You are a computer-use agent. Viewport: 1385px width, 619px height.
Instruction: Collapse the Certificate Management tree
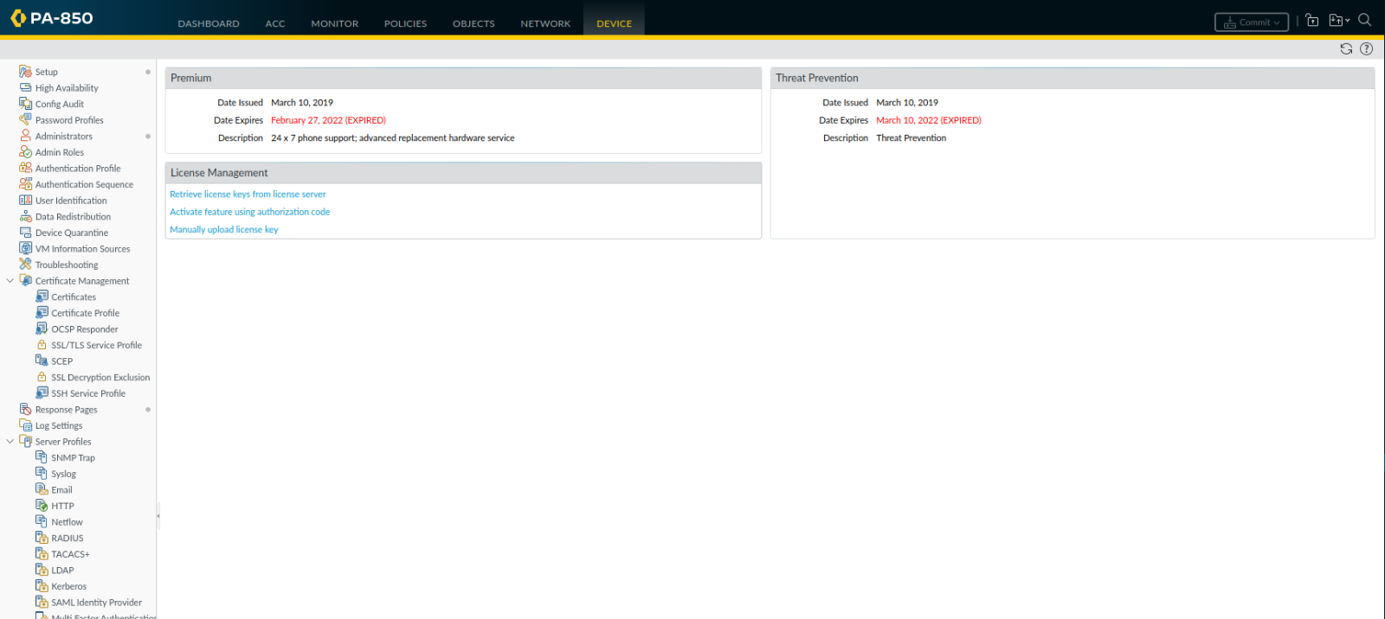(10, 281)
